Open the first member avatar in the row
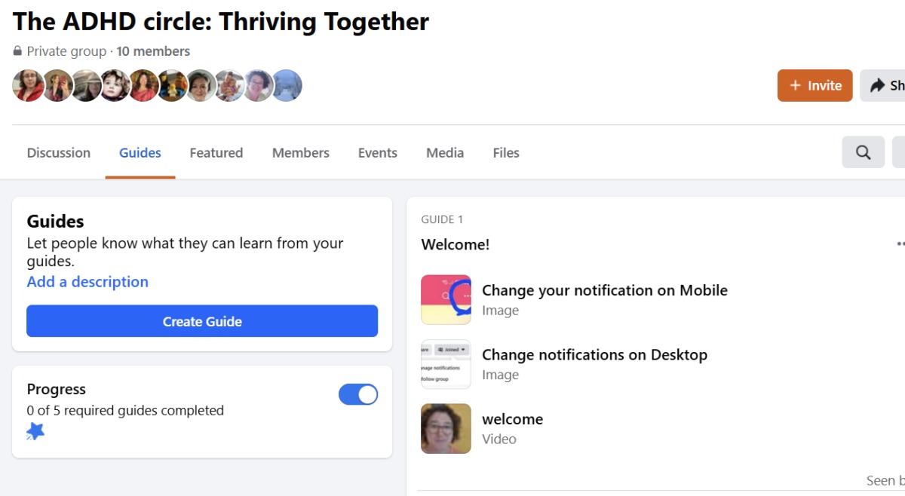 (x=28, y=85)
